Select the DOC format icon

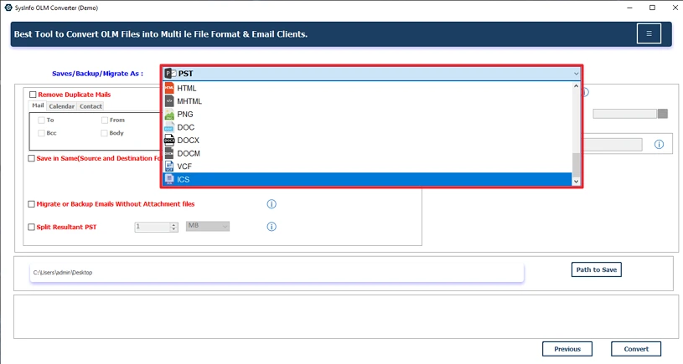coord(169,127)
